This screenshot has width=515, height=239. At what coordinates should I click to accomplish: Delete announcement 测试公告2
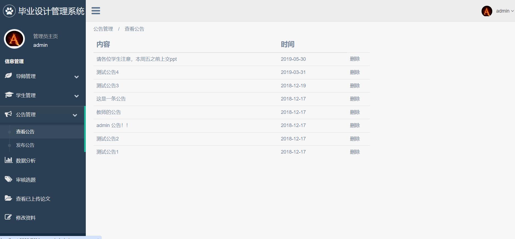(355, 139)
